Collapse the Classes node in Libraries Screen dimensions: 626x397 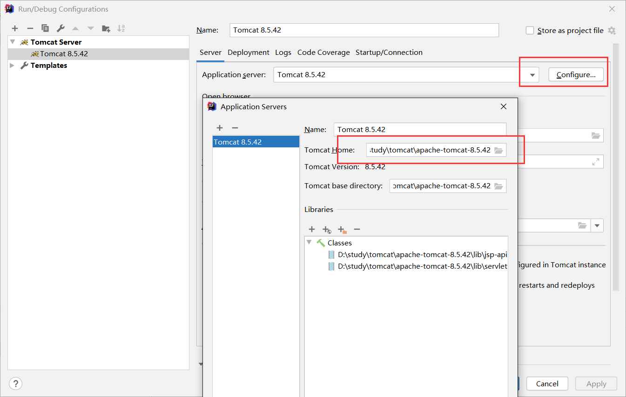[309, 243]
